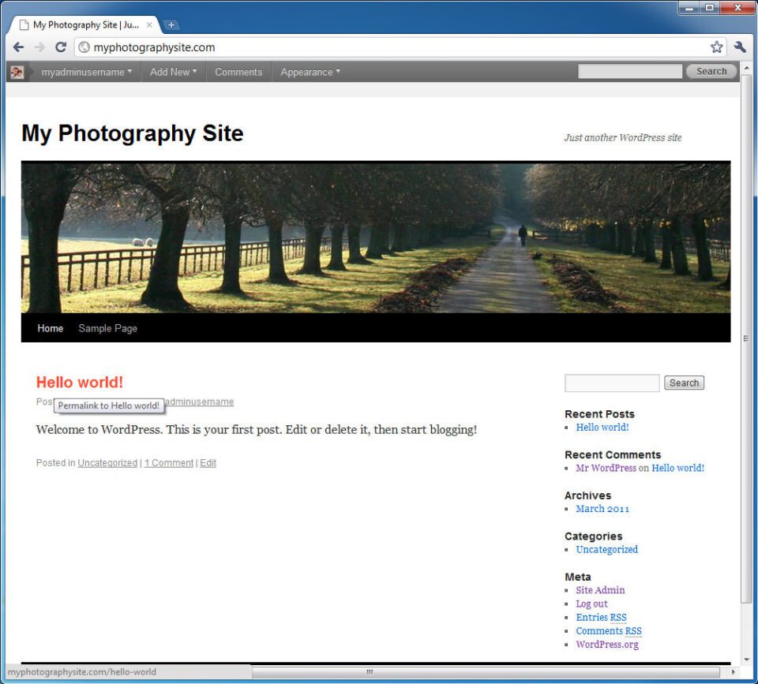Close the Chrome browser window
This screenshot has height=684, width=758.
coord(737,8)
